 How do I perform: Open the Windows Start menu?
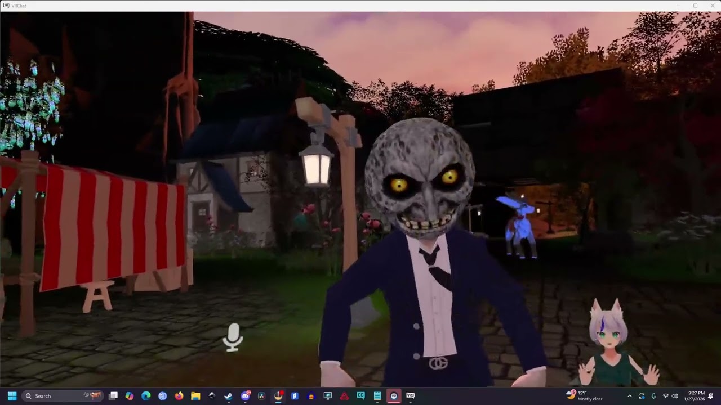click(12, 396)
